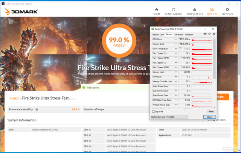Open Board Power Draw dropdown
The width and height of the screenshot is (241, 153).
176,95
